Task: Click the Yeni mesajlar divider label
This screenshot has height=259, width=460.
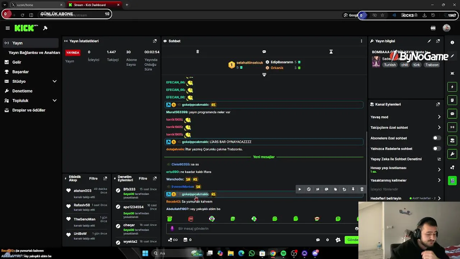Action: click(x=264, y=157)
